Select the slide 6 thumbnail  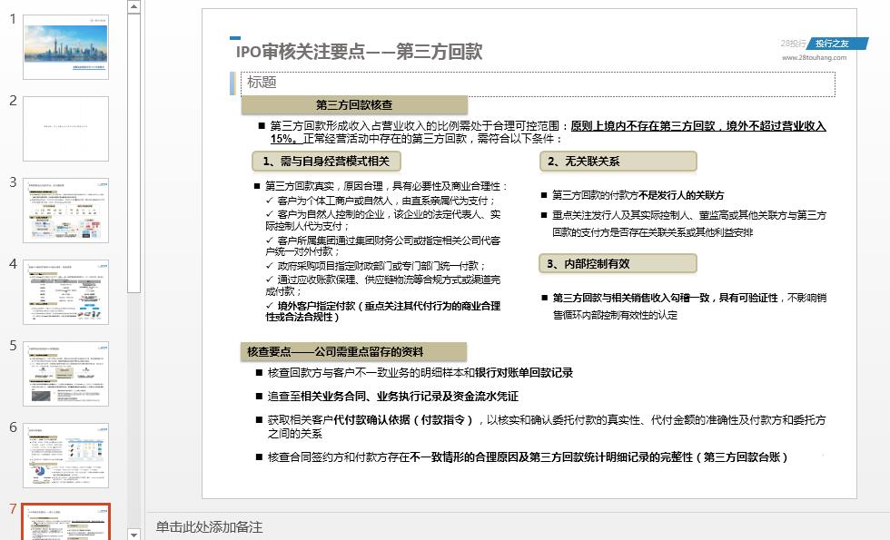point(65,456)
